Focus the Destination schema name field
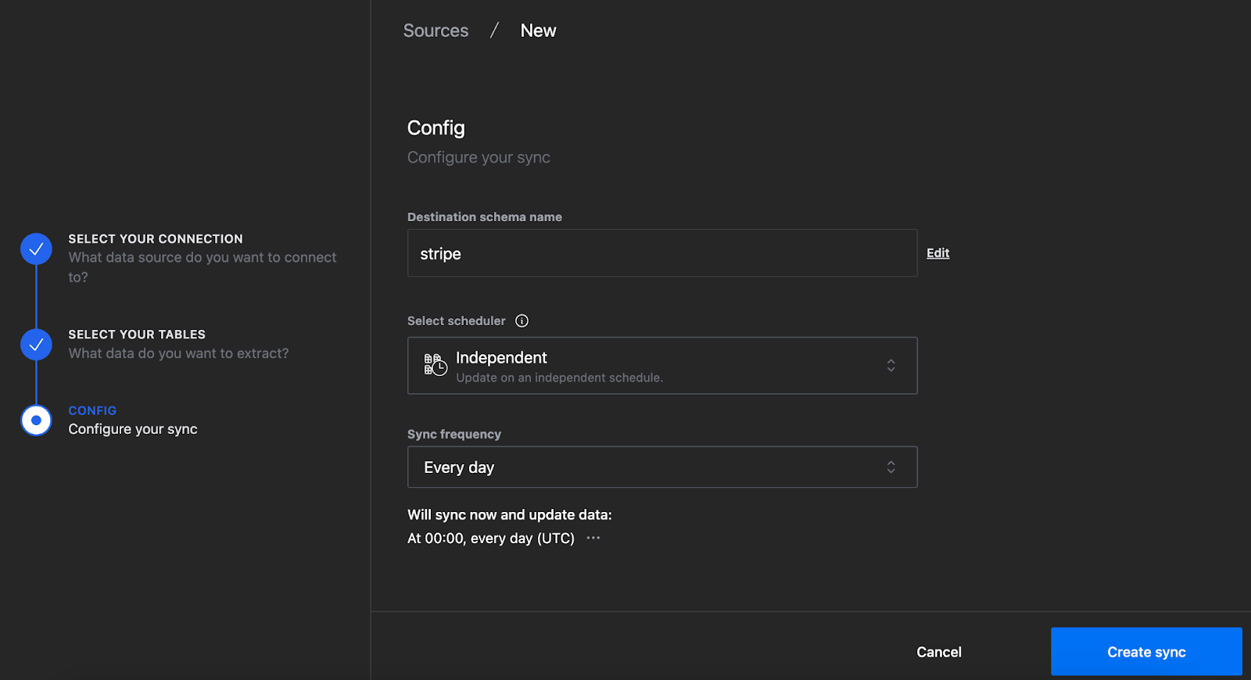Image resolution: width=1251 pixels, height=680 pixels. tap(661, 253)
